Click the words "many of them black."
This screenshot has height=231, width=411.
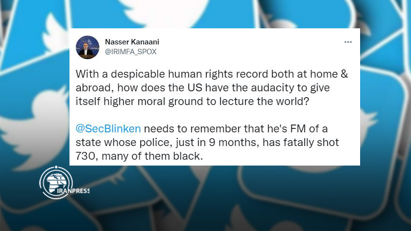[x=152, y=156]
